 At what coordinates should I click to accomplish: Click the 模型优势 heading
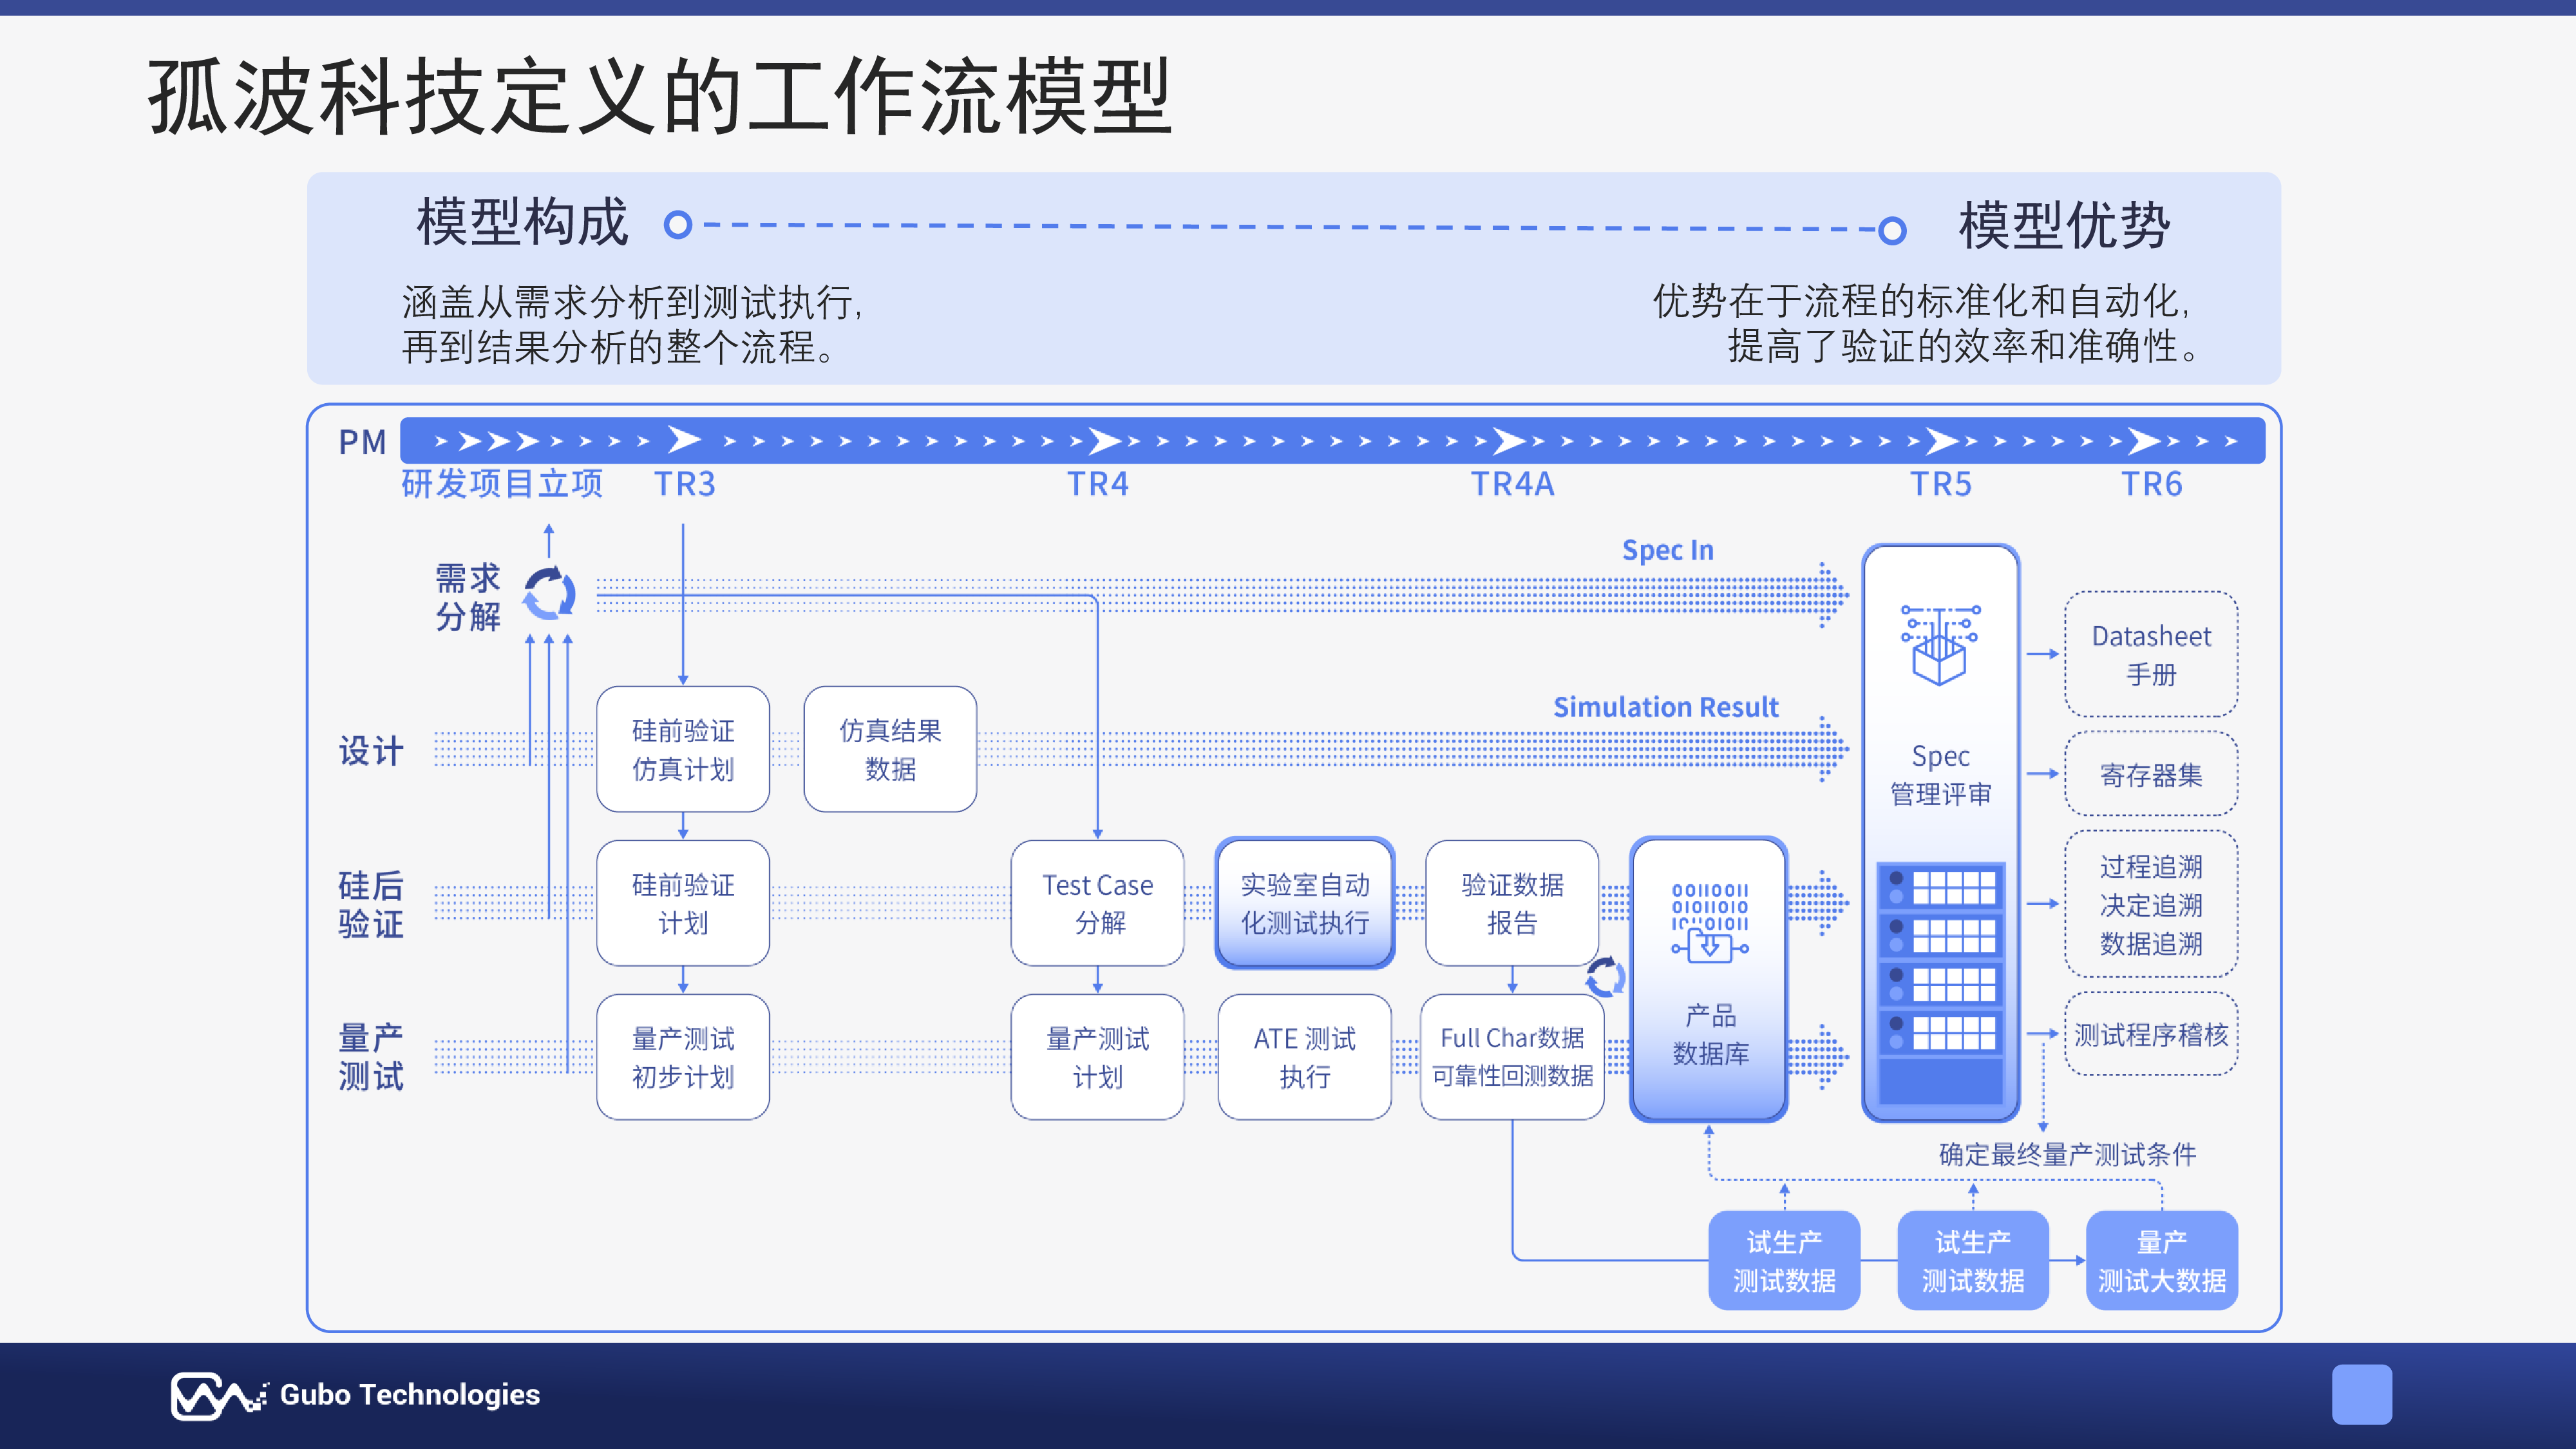2064,225
